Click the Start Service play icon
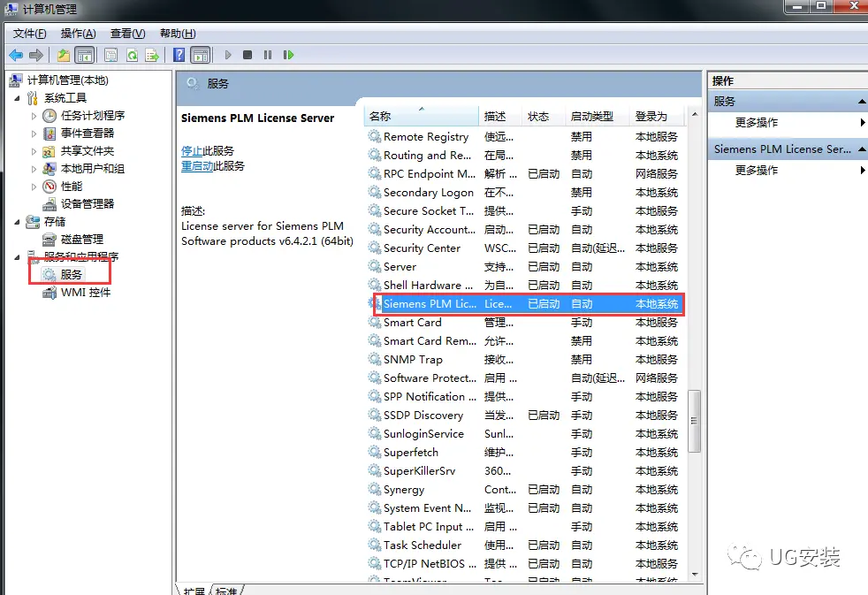 pos(227,55)
